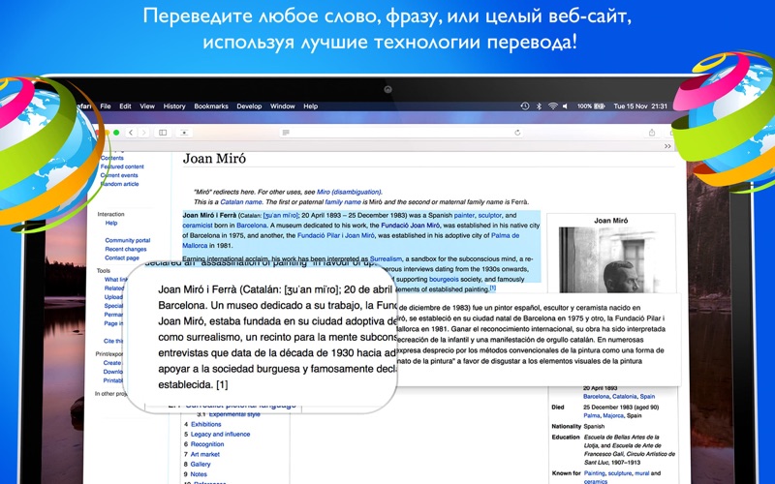Open the Current events sidebar link

pyautogui.click(x=119, y=175)
